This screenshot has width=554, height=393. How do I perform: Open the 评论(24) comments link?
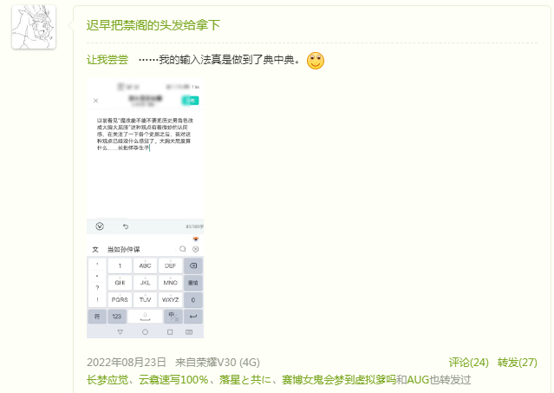coord(468,363)
